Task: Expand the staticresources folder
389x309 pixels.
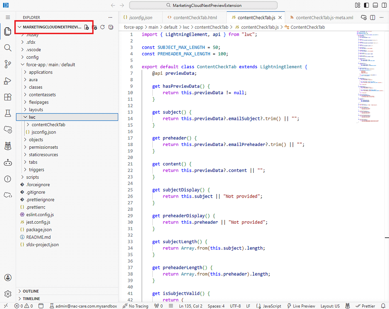Action: coord(43,155)
